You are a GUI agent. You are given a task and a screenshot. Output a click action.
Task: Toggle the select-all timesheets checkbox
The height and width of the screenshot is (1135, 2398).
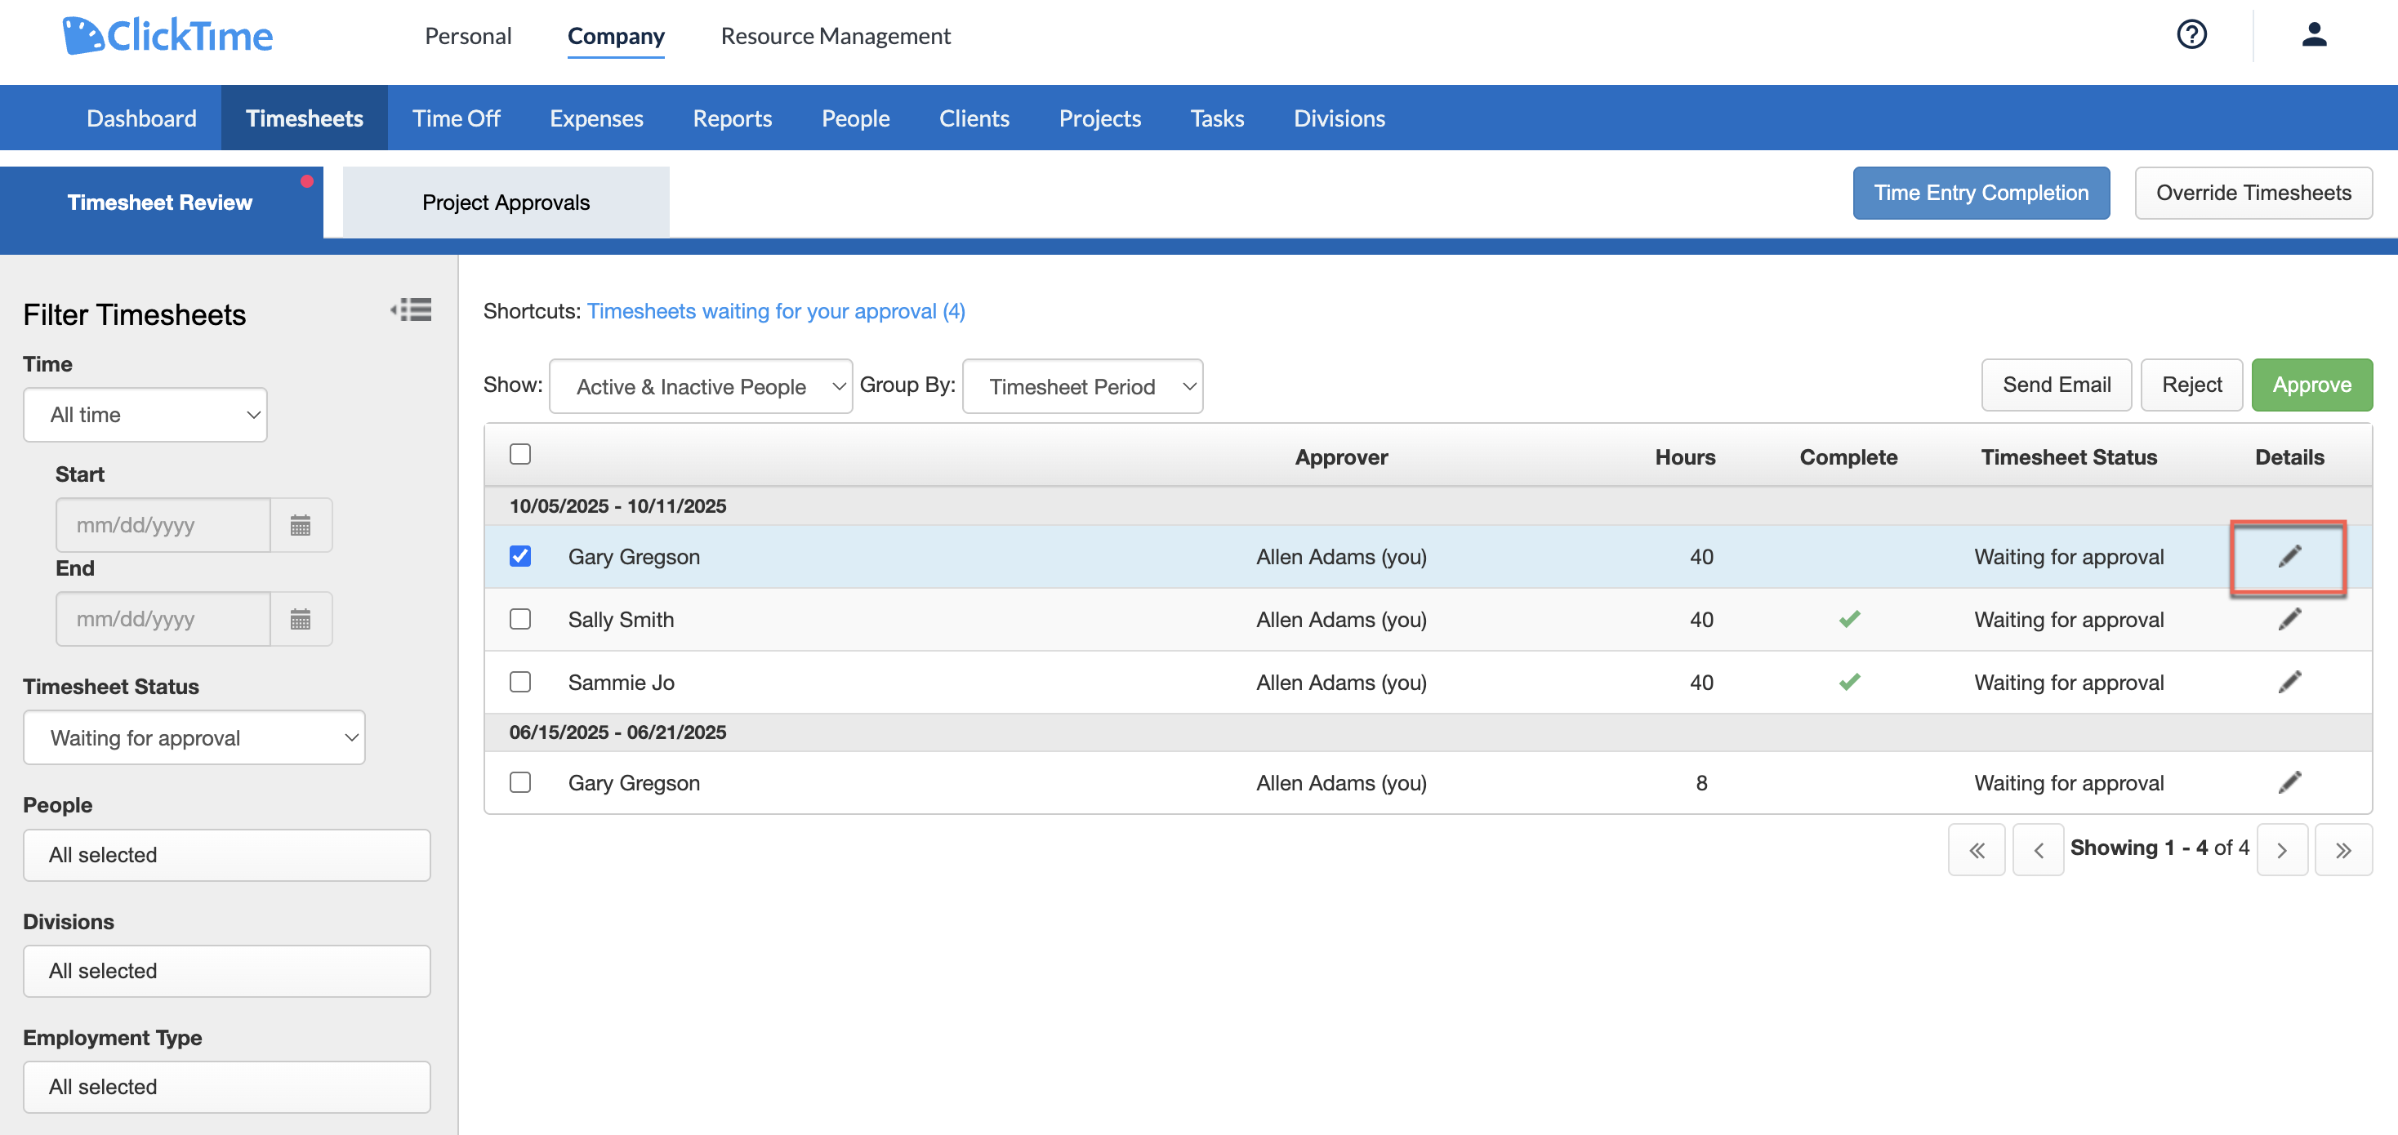click(x=520, y=454)
